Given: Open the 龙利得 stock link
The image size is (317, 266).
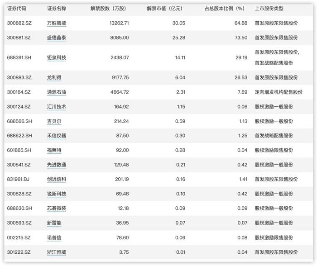Looking at the screenshot, I should 54,77.
